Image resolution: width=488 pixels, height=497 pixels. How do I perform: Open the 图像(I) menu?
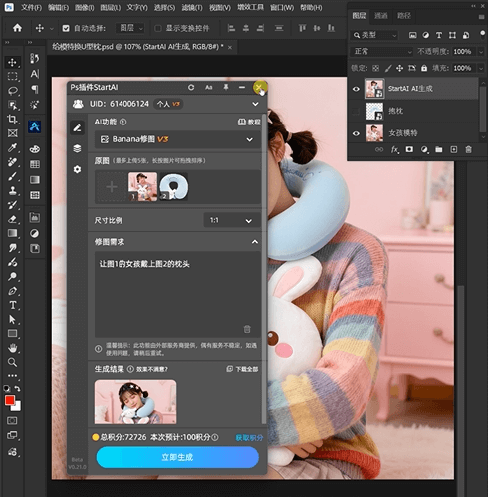point(84,7)
